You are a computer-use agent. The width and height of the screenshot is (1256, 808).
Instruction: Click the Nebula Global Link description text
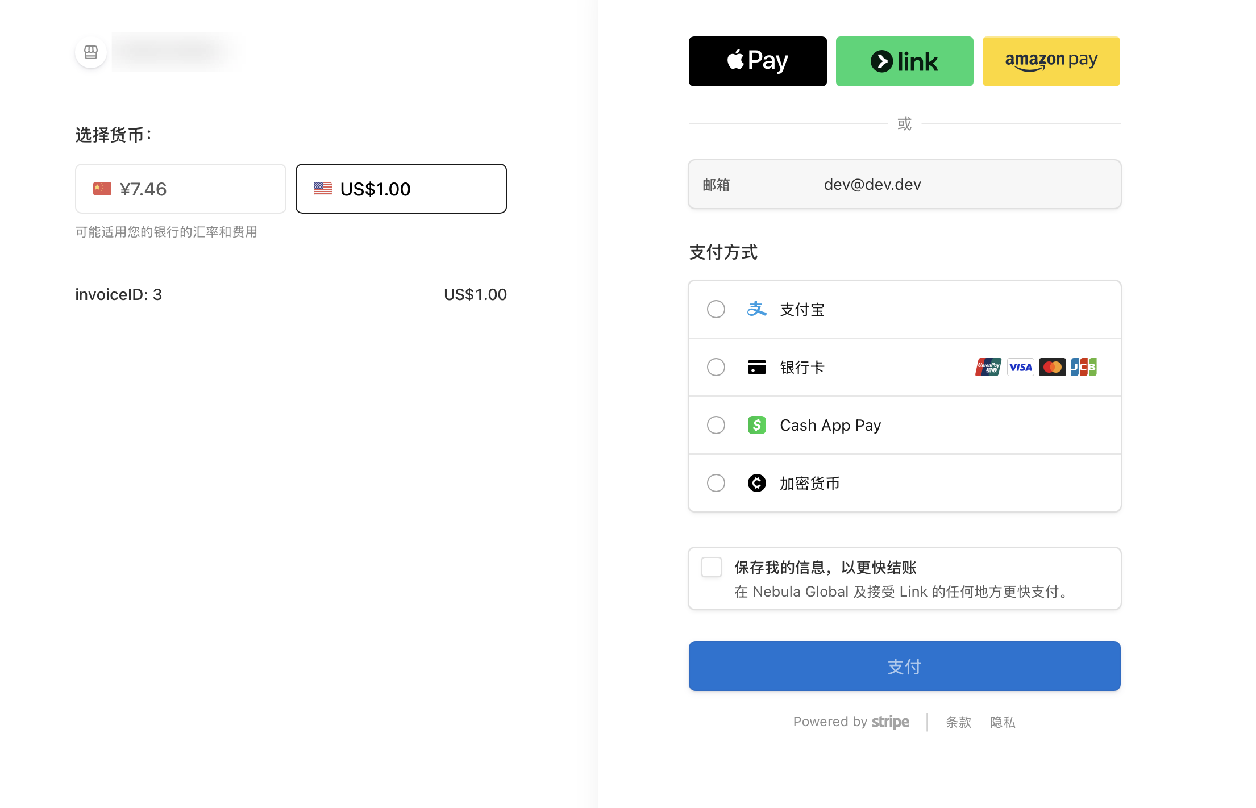903,592
